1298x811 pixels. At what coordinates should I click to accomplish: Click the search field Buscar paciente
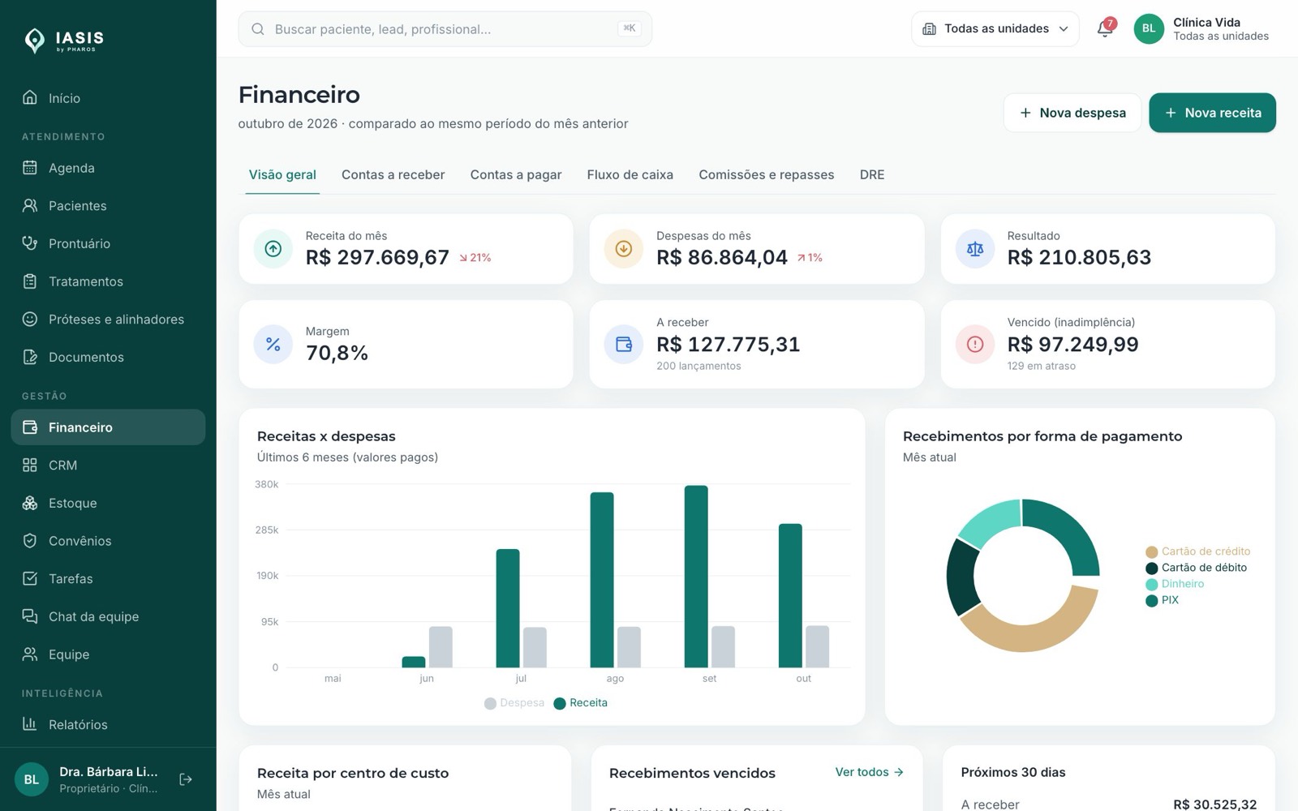[445, 29]
